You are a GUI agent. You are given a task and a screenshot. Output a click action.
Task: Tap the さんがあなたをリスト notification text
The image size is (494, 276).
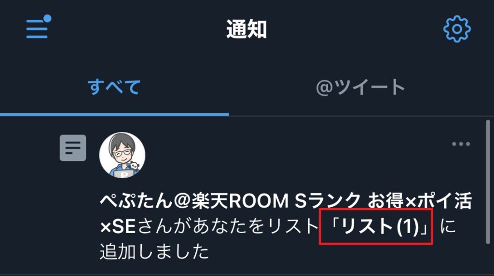(228, 226)
